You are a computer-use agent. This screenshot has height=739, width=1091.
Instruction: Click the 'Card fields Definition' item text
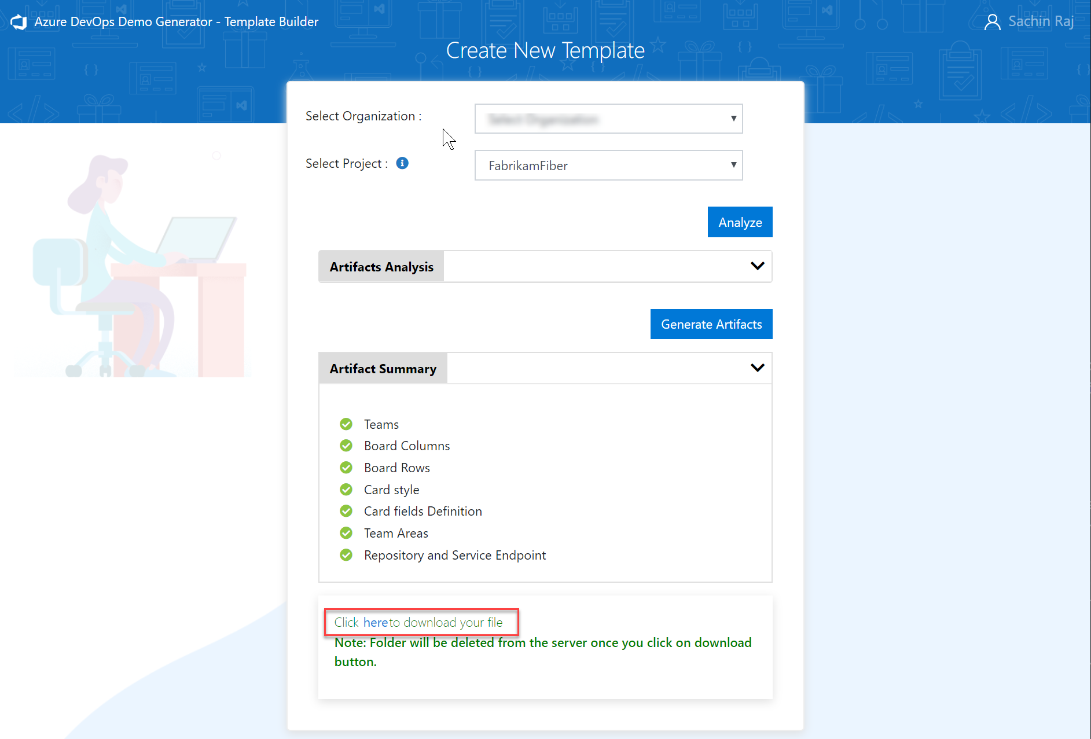(423, 511)
